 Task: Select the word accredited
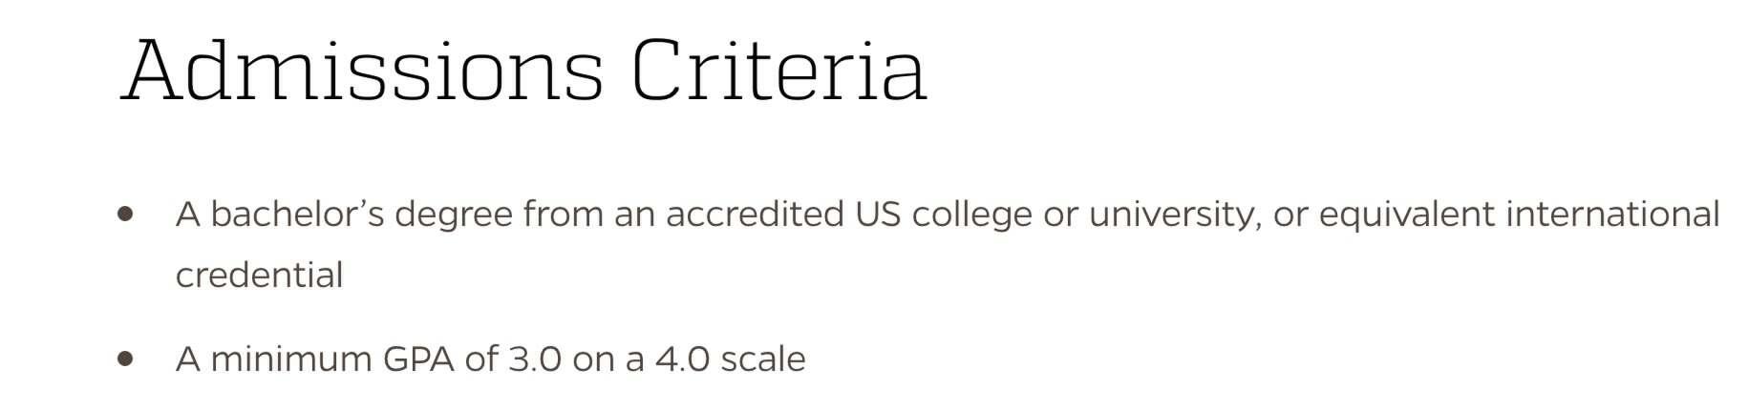[x=755, y=214]
